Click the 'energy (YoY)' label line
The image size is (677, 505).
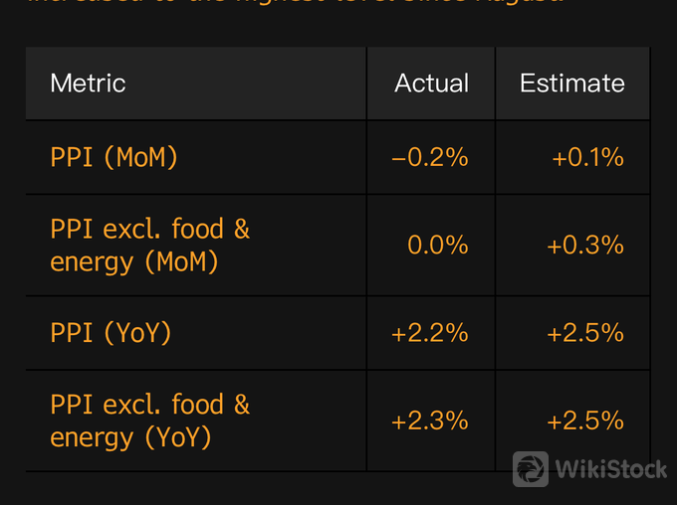[130, 437]
